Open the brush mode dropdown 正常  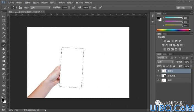(40, 8)
